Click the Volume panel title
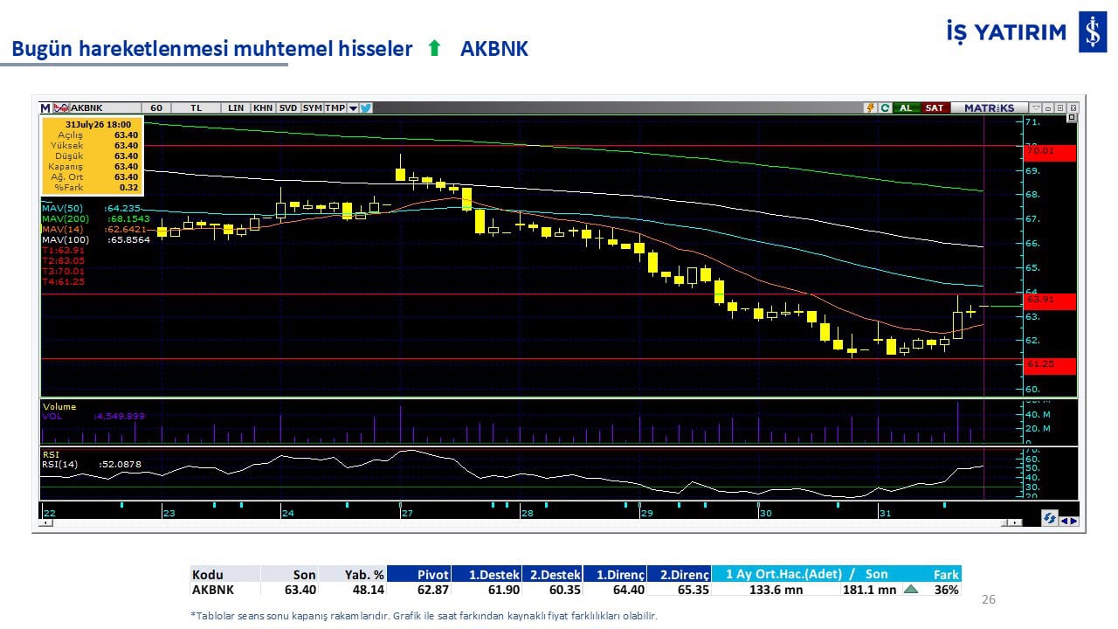1118x629 pixels. click(59, 406)
